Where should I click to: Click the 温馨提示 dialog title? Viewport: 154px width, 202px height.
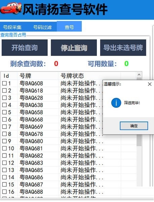click(x=112, y=84)
